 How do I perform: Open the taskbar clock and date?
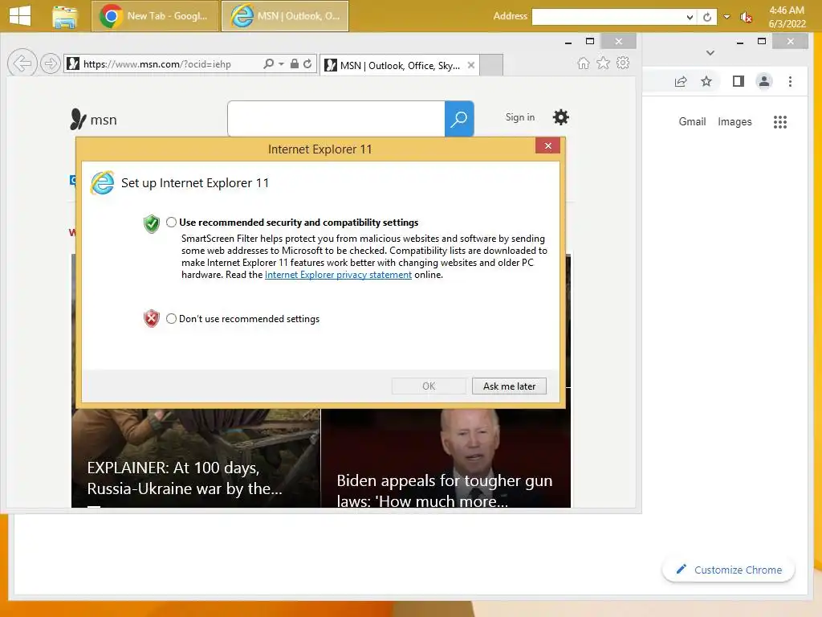[x=787, y=17]
